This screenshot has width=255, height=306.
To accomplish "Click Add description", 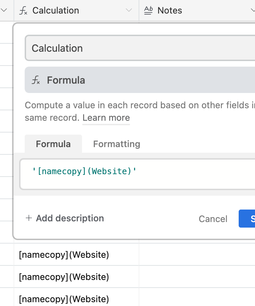I will click(69, 218).
